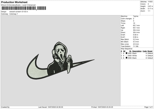Click the Min Stitch value 0.3 mm
Screen dimensions: 154x109
click(x=136, y=42)
